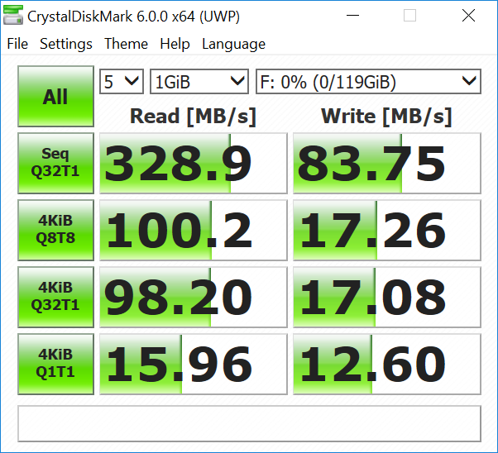Start the 4KiB Q32T1 test
The width and height of the screenshot is (498, 453).
tap(56, 297)
